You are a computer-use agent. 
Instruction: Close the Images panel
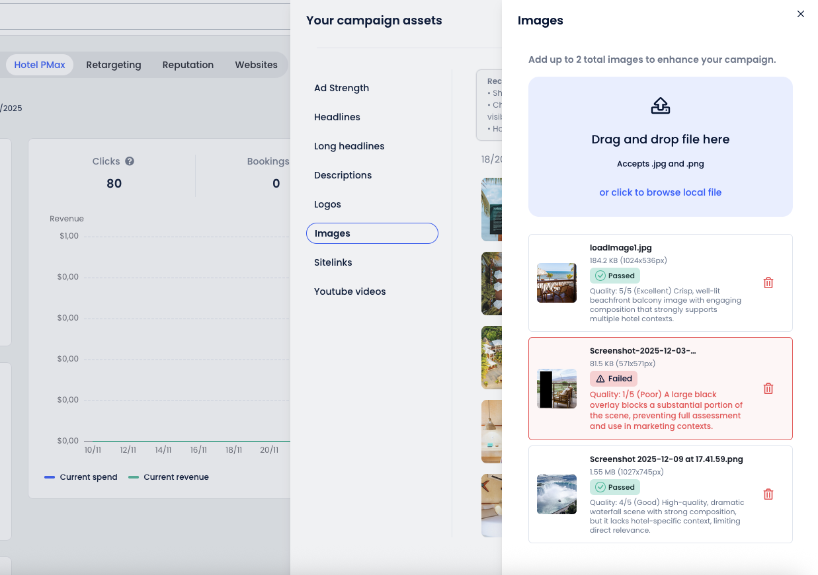click(800, 14)
